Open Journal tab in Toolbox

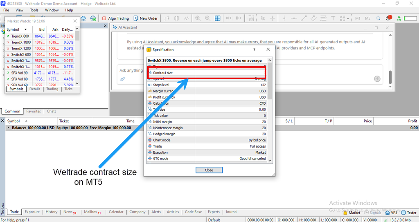click(232, 212)
